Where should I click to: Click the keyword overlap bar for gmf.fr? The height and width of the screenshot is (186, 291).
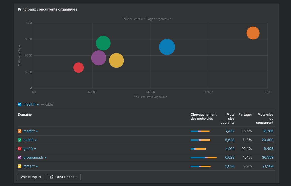tap(198, 149)
